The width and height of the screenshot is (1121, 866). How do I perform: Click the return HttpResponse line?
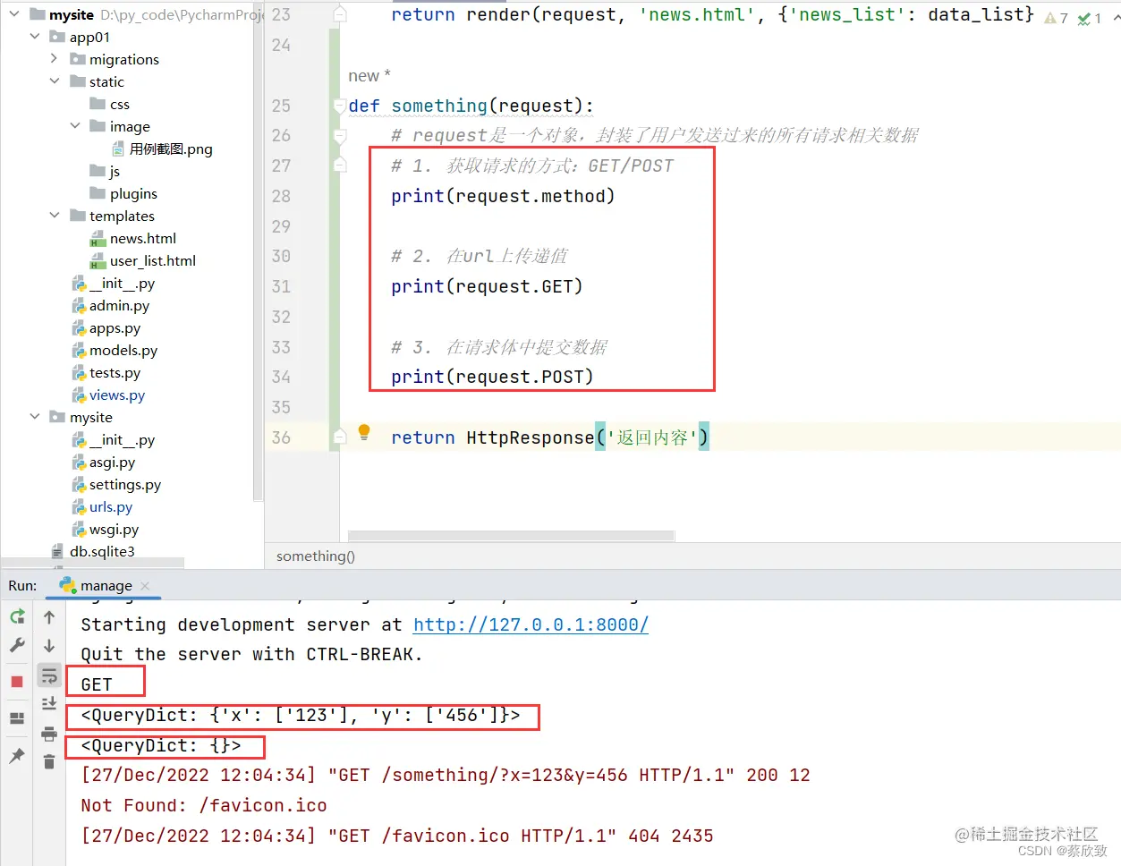point(550,437)
